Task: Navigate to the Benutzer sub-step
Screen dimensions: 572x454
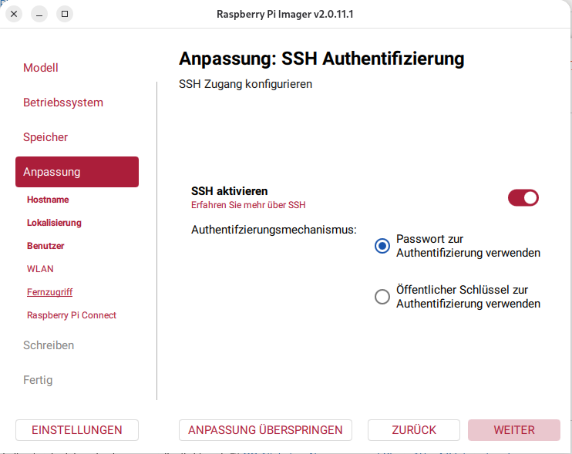Action: pos(45,246)
